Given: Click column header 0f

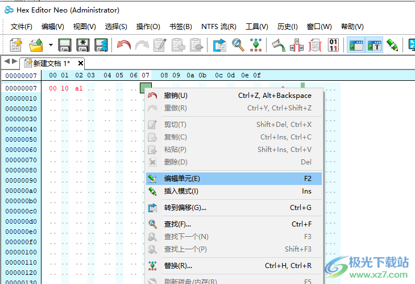Looking at the screenshot, I should coord(257,75).
